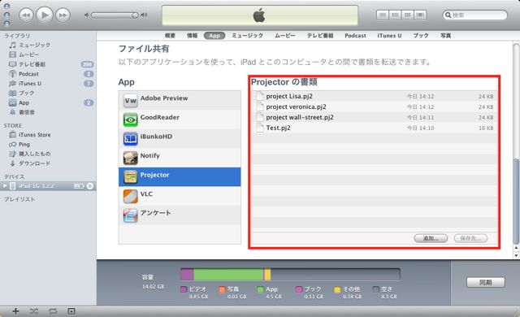Image resolution: width=520 pixels, height=317 pixels.
Task: Open the ミュージック tab
Action: point(247,36)
